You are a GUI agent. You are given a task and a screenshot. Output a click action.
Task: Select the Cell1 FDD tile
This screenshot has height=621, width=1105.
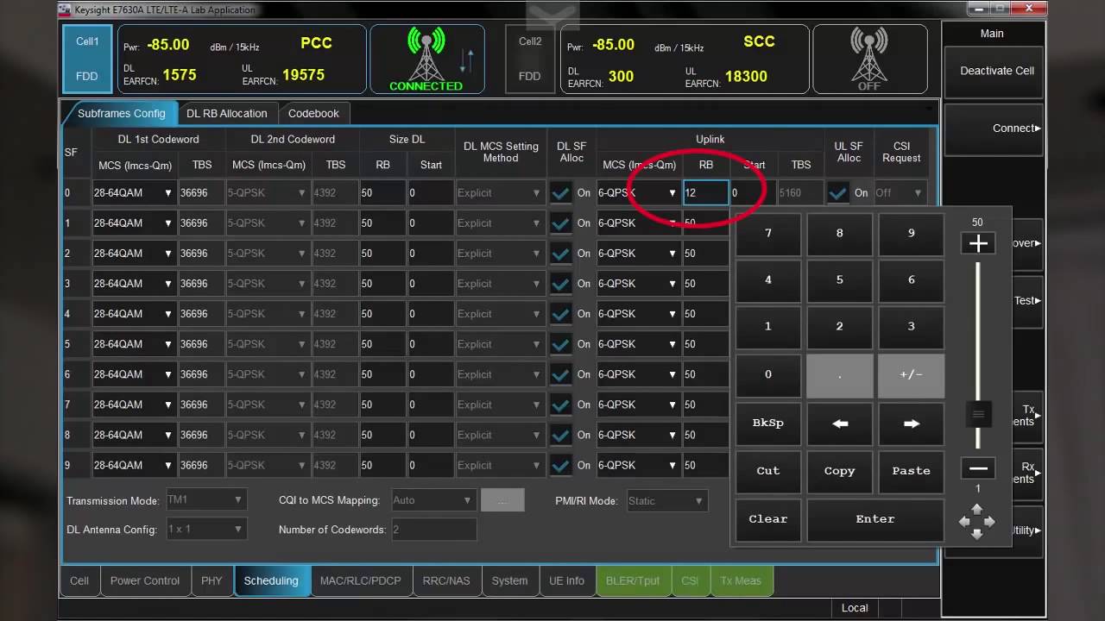point(87,59)
